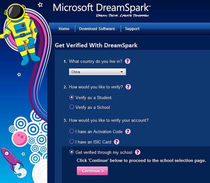
Task: Click the 'What country do you live in?' text
Action: click(96, 62)
